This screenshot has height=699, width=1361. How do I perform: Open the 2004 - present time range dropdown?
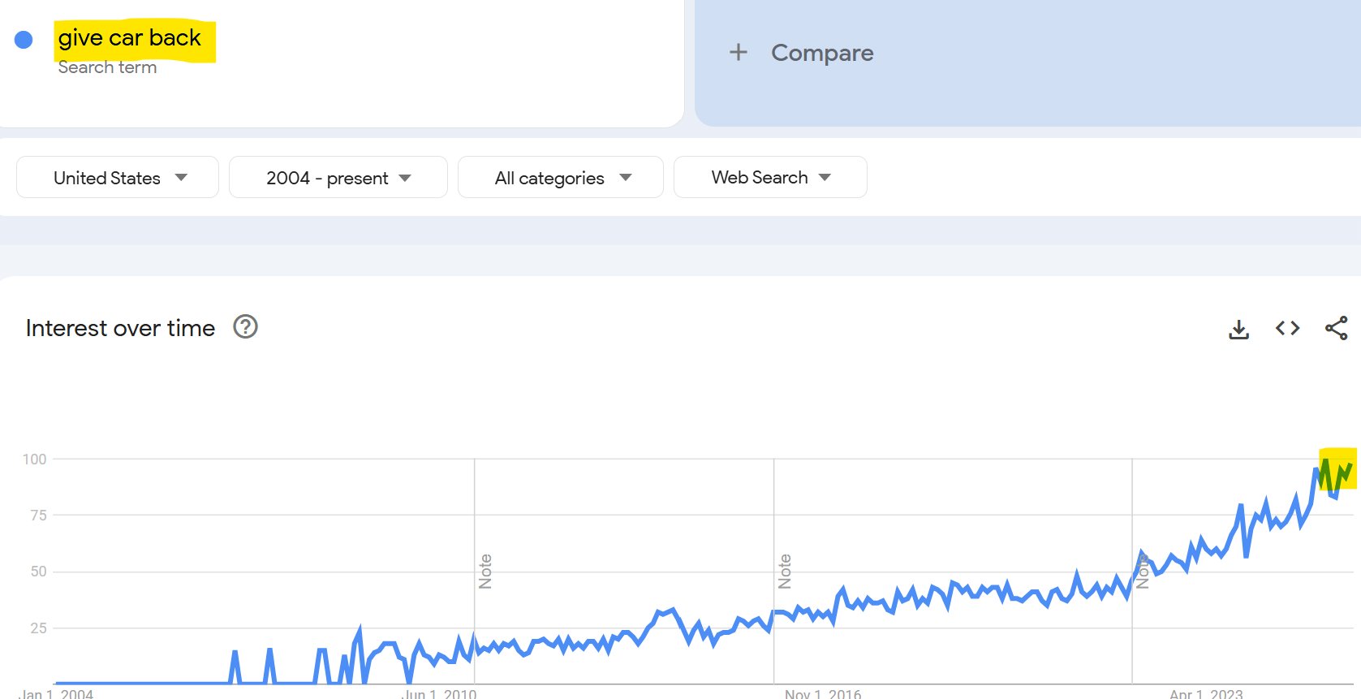pyautogui.click(x=338, y=177)
